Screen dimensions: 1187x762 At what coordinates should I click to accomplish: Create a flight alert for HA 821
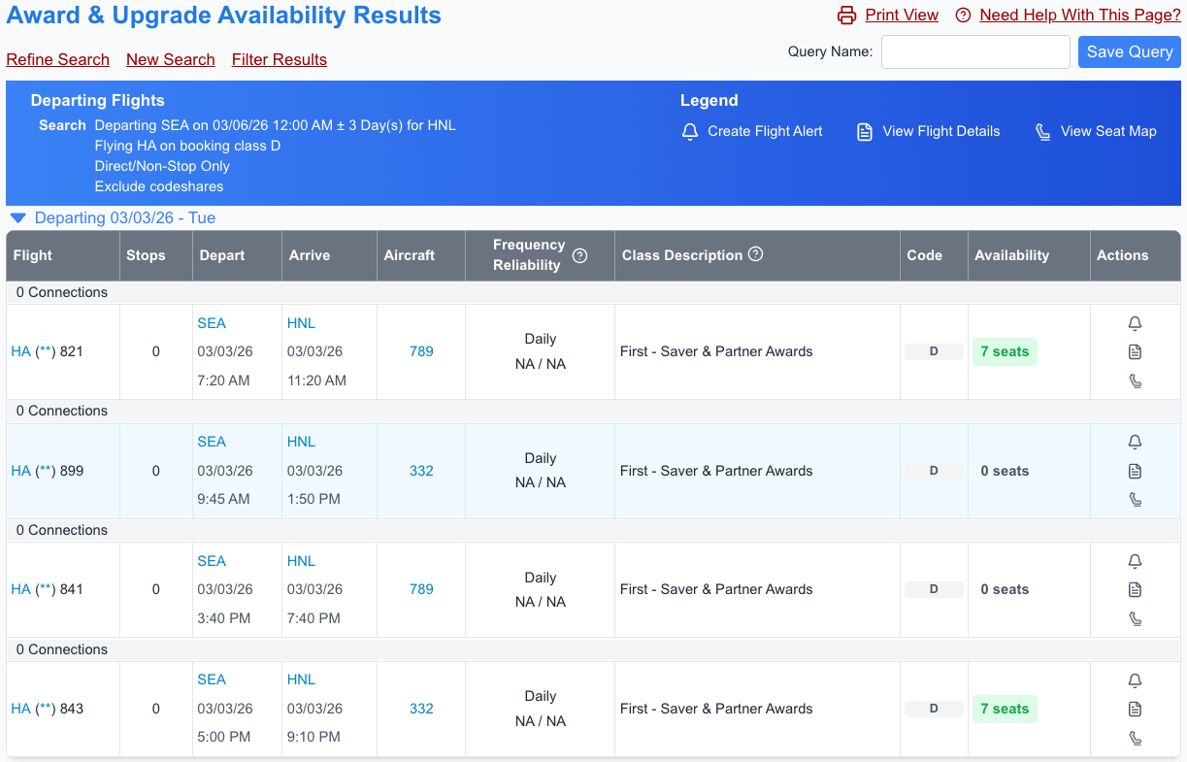pyautogui.click(x=1135, y=323)
